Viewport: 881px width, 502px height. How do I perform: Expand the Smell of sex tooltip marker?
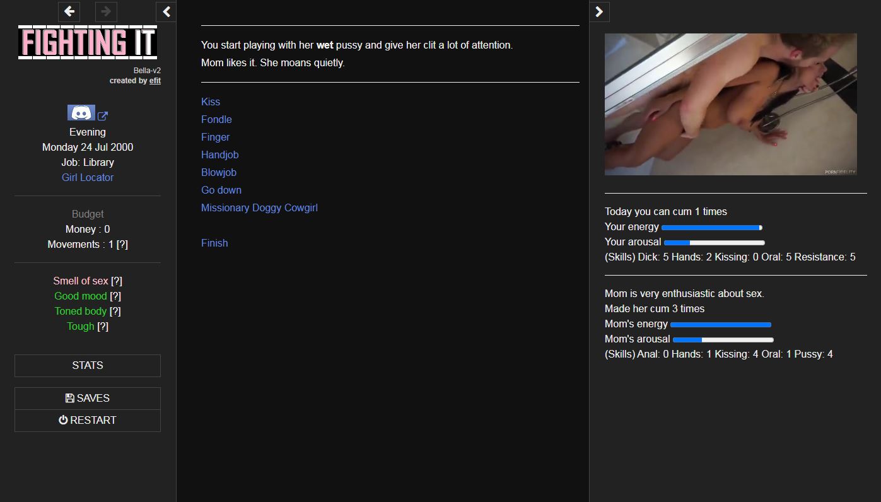tap(117, 281)
